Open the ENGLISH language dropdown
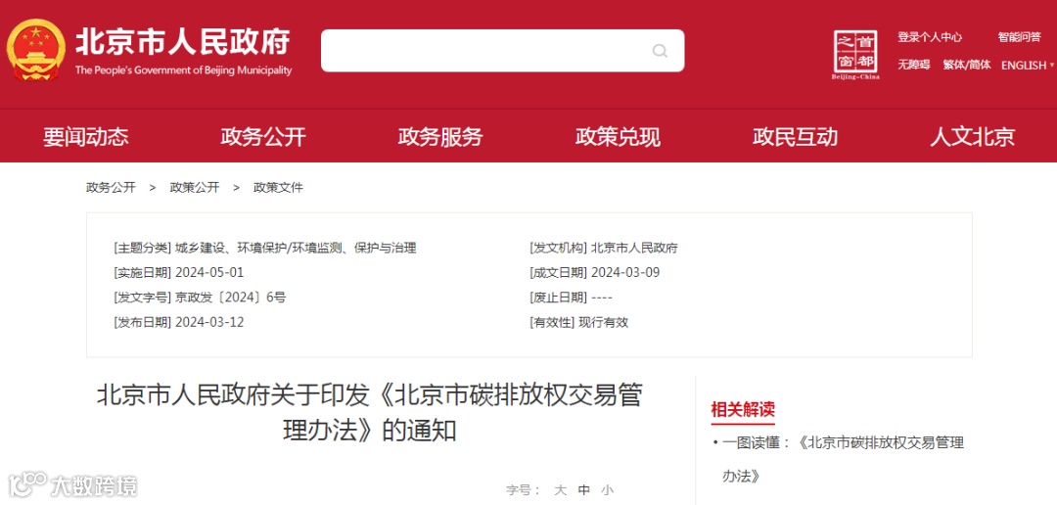Screen dimensions: 1057x505 pyautogui.click(x=1028, y=66)
